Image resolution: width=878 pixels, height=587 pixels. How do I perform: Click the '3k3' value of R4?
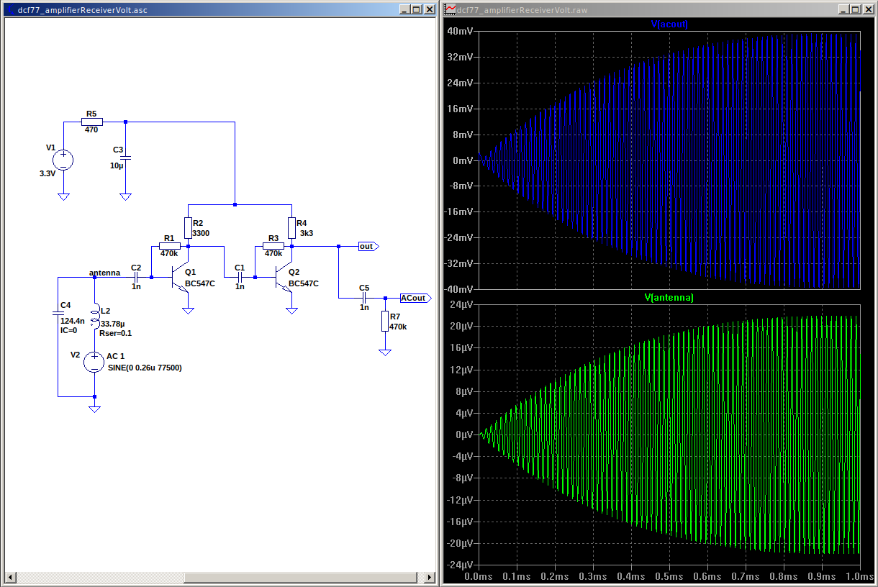pos(306,233)
